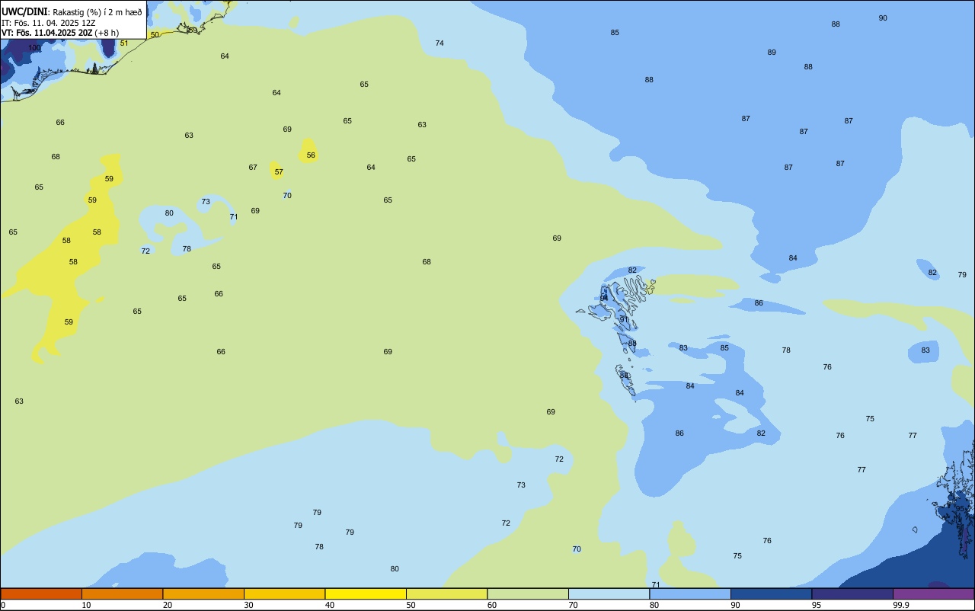Click the UWC/DINI title label
Viewport: 975px width, 611px height.
24,11
